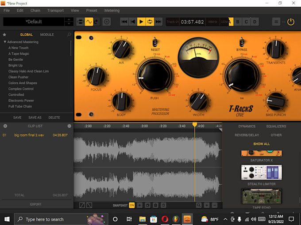Copy the snapshot icon
301x225 pixels.
coord(147,205)
